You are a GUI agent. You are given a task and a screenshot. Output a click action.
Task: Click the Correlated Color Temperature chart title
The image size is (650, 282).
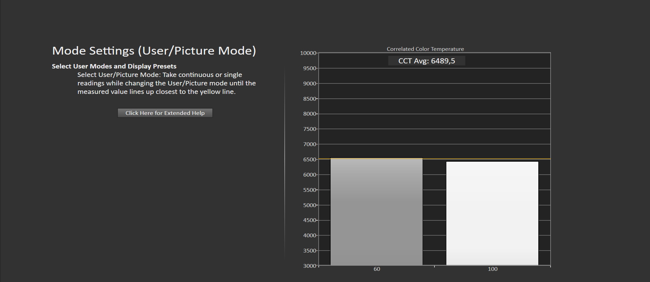(x=425, y=49)
